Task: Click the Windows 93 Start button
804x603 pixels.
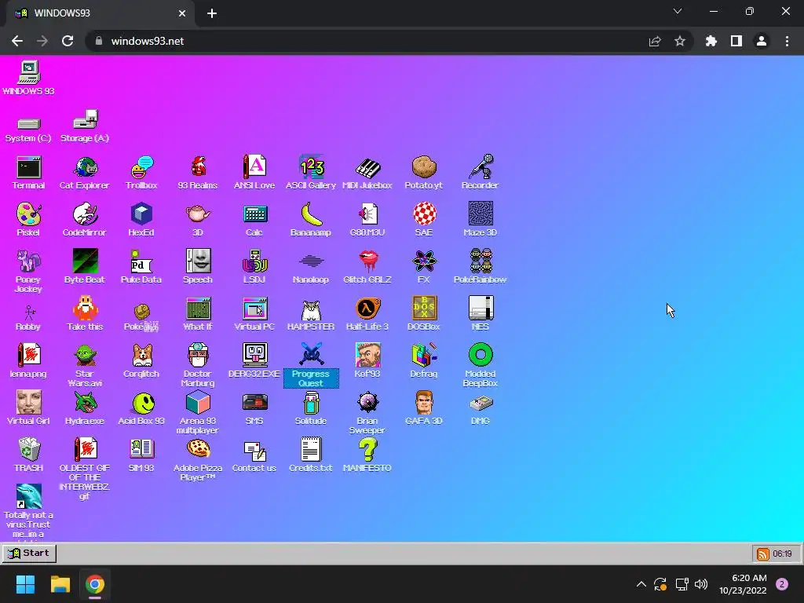Action: click(x=29, y=554)
